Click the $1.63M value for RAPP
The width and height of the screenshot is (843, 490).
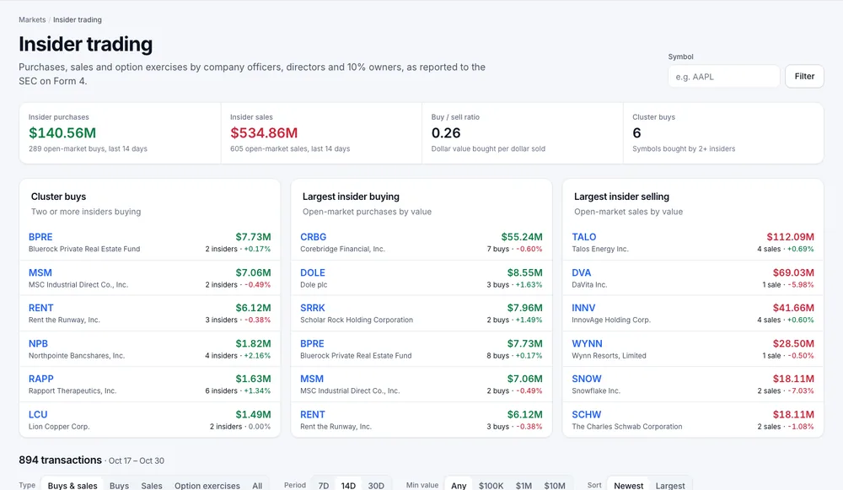click(253, 379)
